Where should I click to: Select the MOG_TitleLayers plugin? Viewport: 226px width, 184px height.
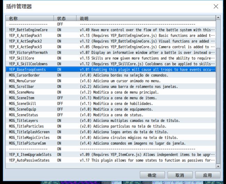111,121
